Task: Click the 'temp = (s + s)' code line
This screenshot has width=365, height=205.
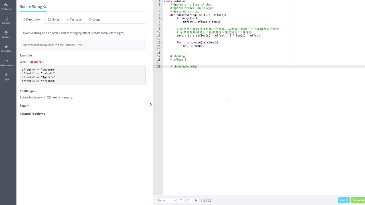Action: (219, 36)
